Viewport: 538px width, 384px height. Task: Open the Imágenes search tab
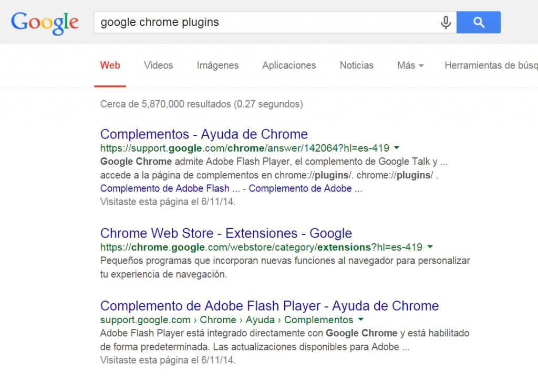coord(218,65)
